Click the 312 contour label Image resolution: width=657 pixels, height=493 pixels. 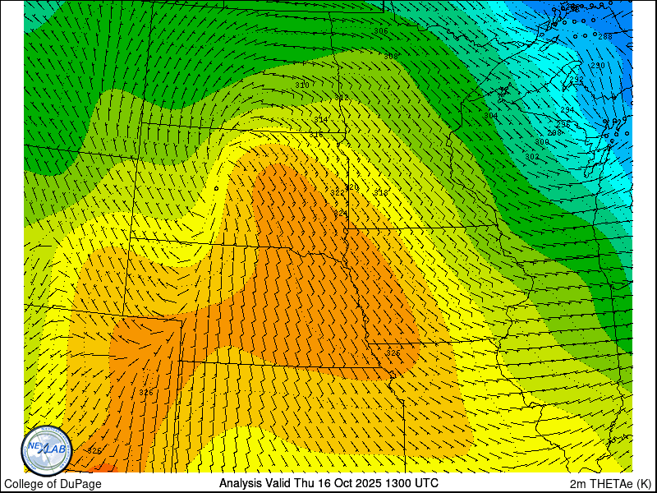pos(342,98)
